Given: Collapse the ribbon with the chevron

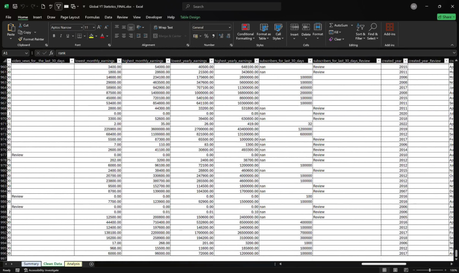Looking at the screenshot, I should tap(452, 45).
